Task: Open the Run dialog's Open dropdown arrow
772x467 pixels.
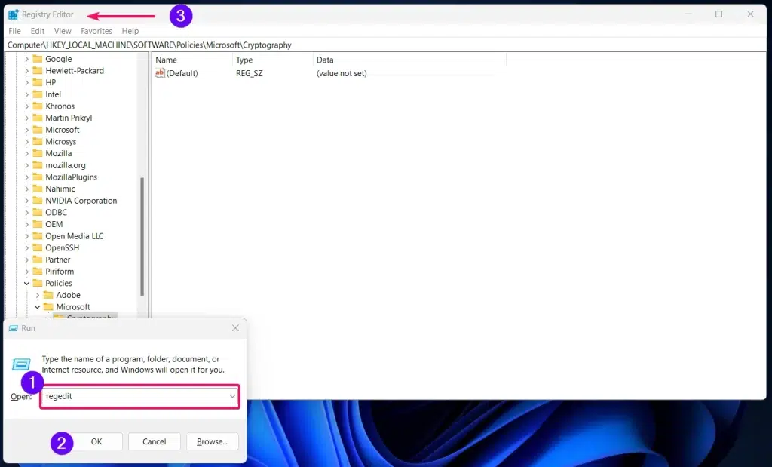Action: coord(232,396)
